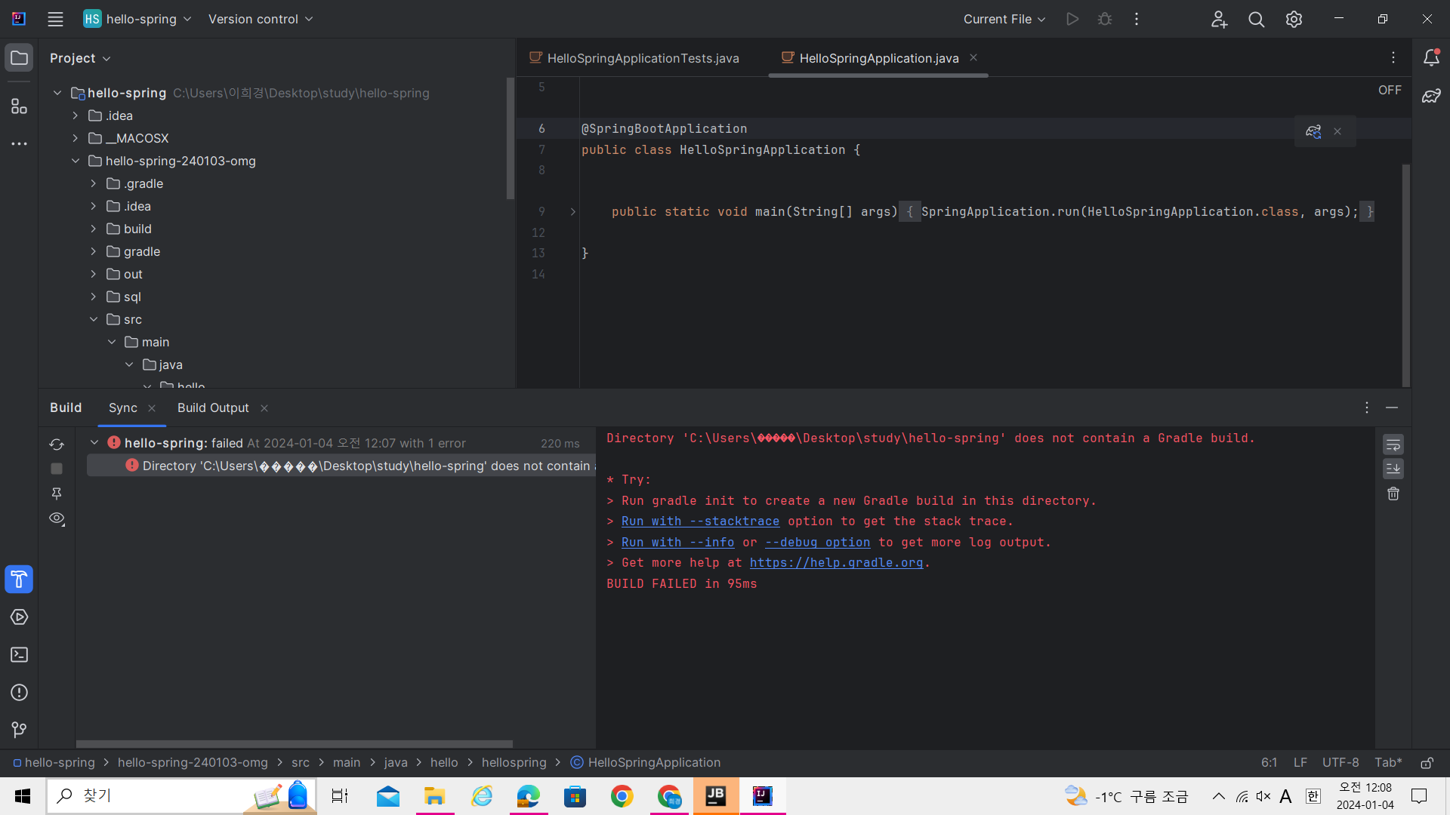Collapse hello-spring failed build node
1450x815 pixels.
[x=94, y=442]
